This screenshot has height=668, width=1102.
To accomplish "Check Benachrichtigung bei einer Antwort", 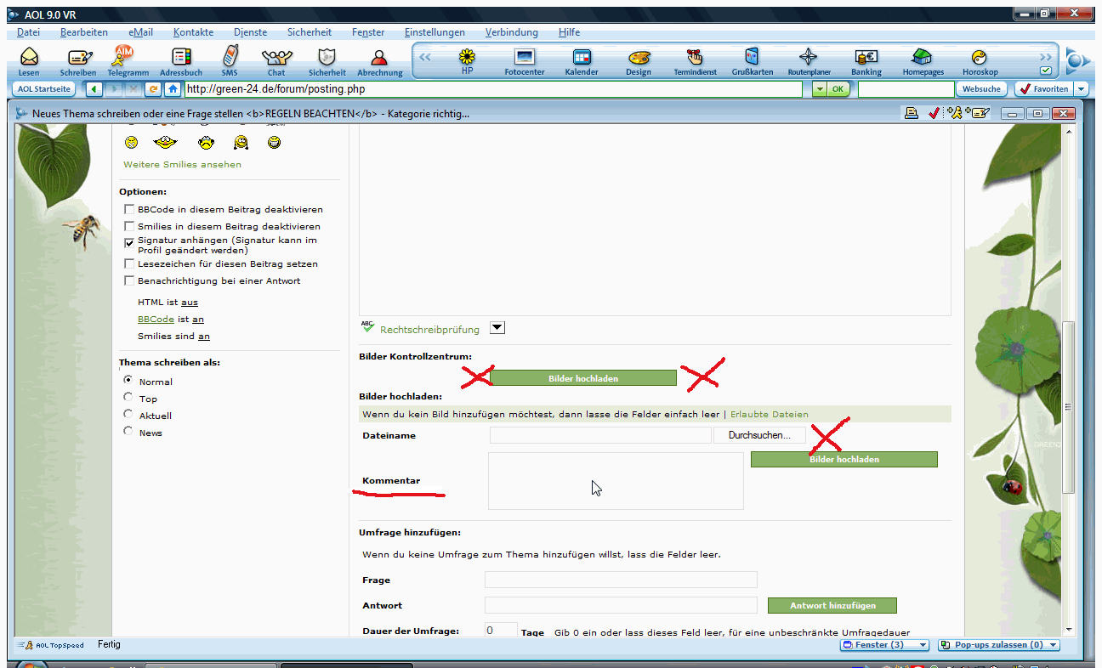I will point(129,280).
